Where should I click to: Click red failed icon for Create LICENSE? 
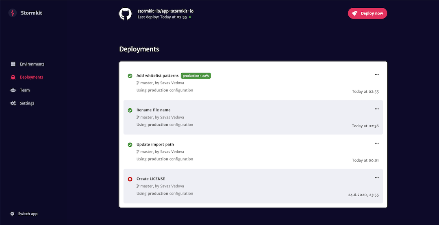tap(130, 179)
